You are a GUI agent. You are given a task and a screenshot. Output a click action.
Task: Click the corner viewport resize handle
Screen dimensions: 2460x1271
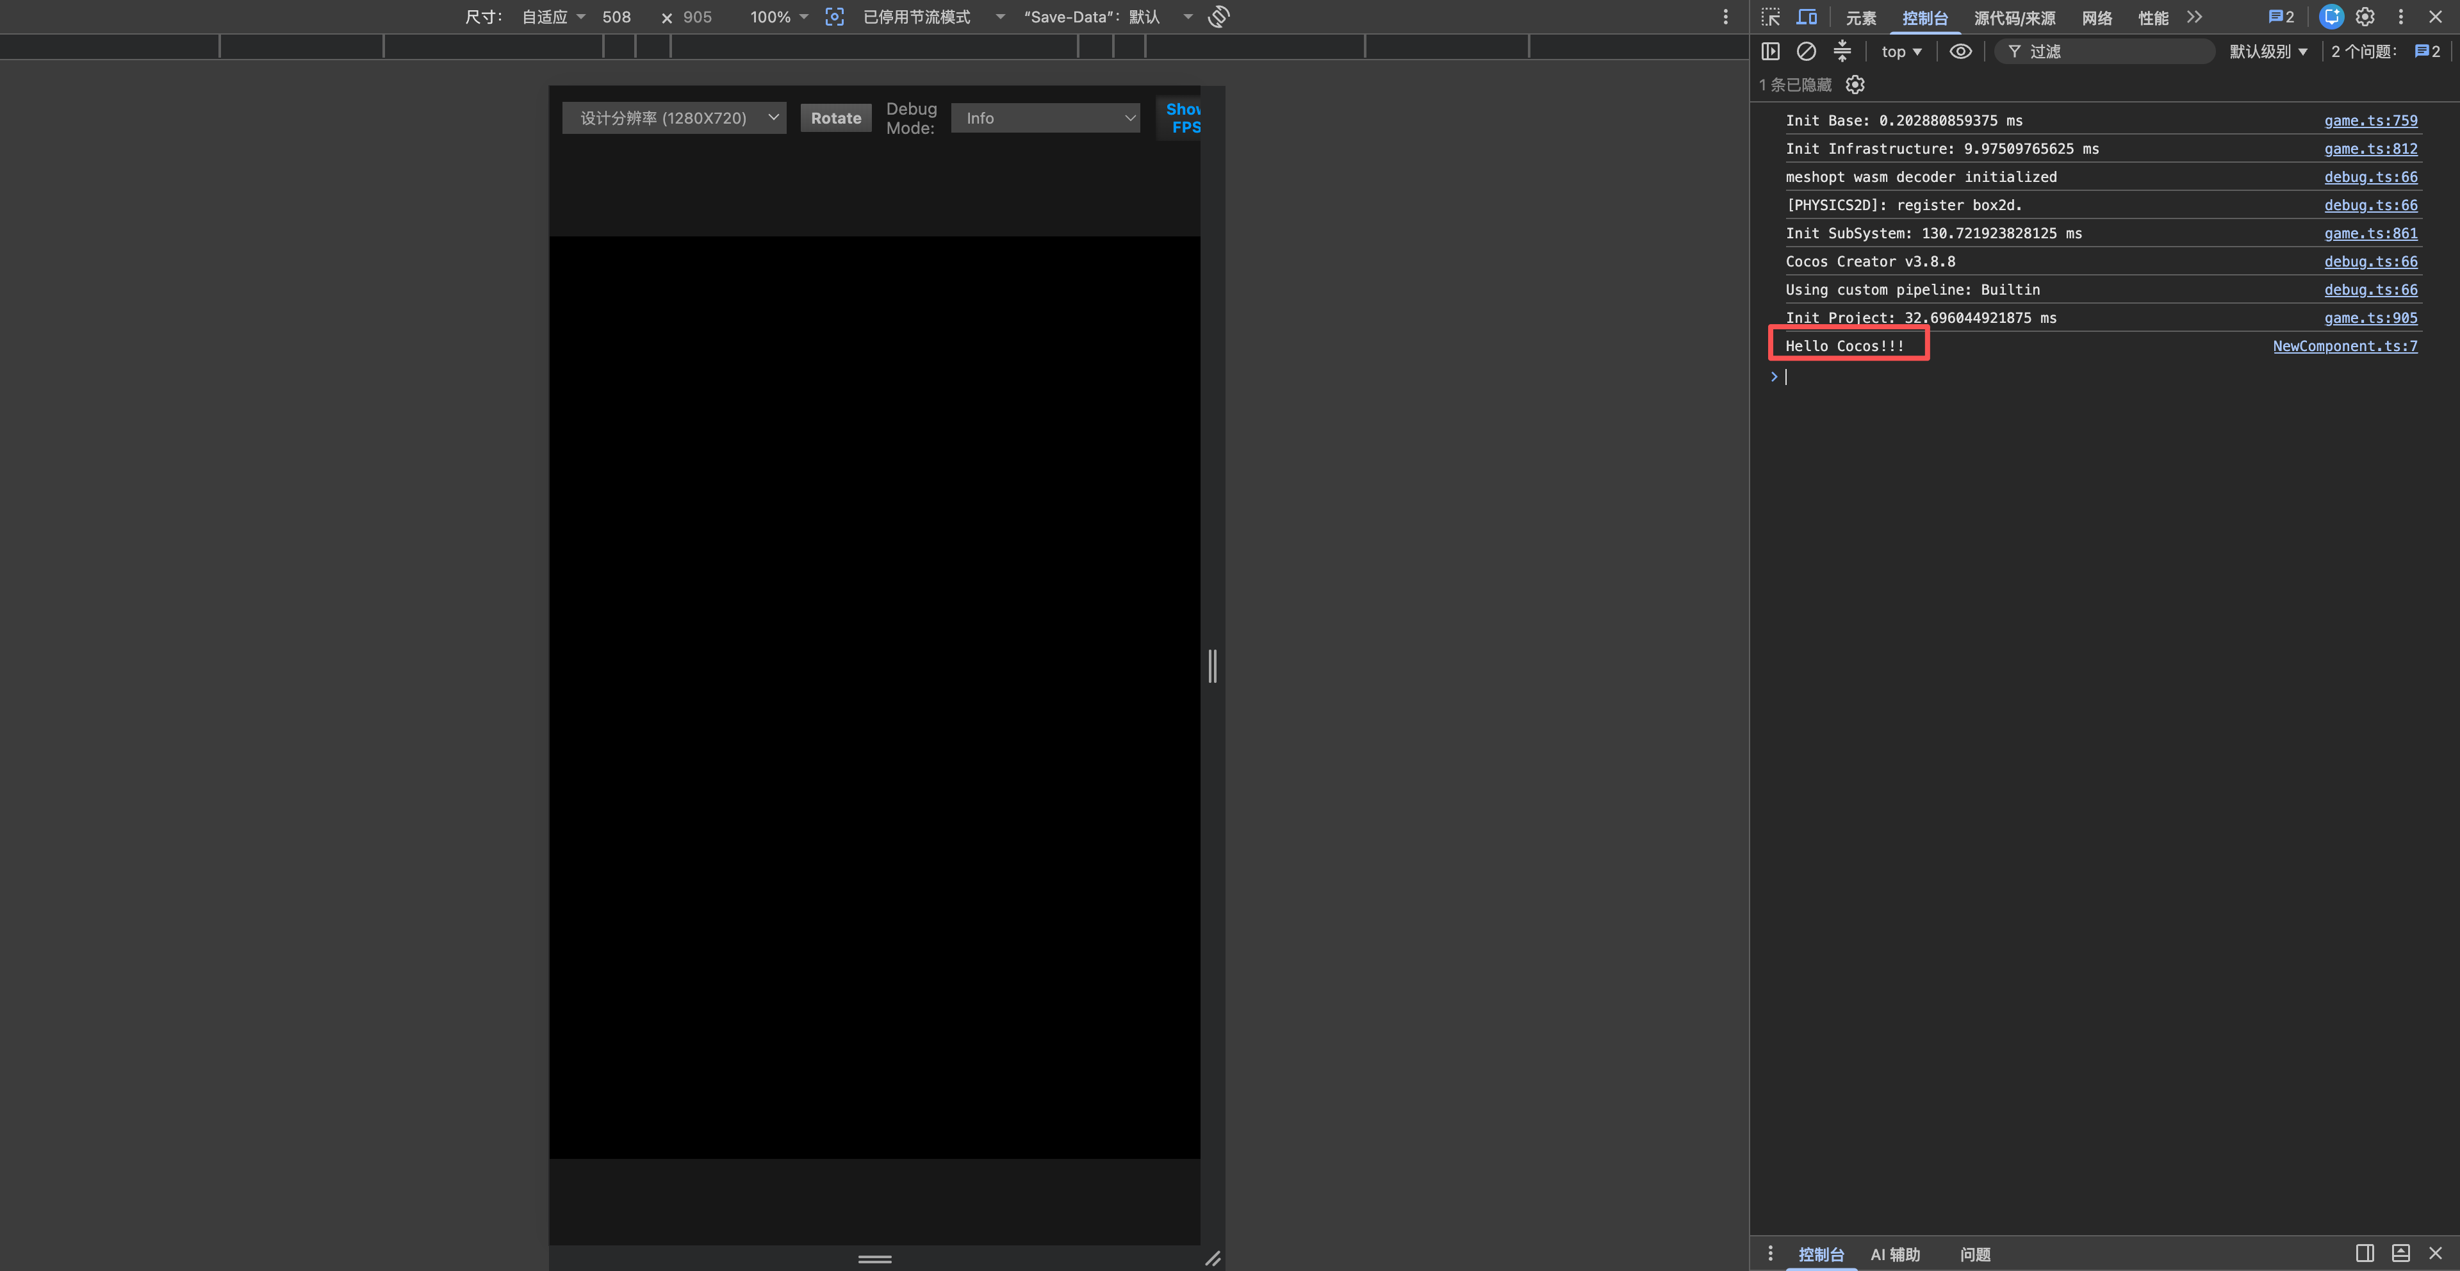click(x=1213, y=1259)
